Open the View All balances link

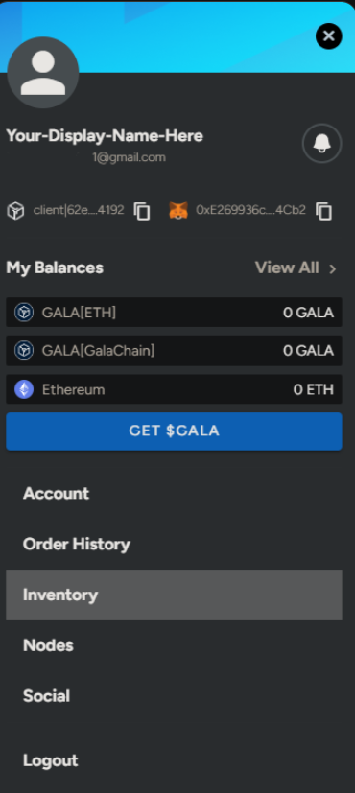[287, 268]
